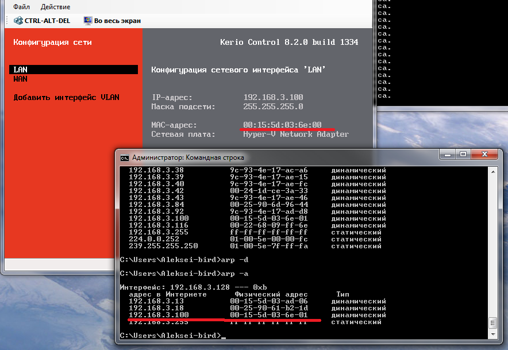Click the Kerio IP-адрес value 192.168.3.100
Image resolution: width=508 pixels, height=350 pixels.
273,97
